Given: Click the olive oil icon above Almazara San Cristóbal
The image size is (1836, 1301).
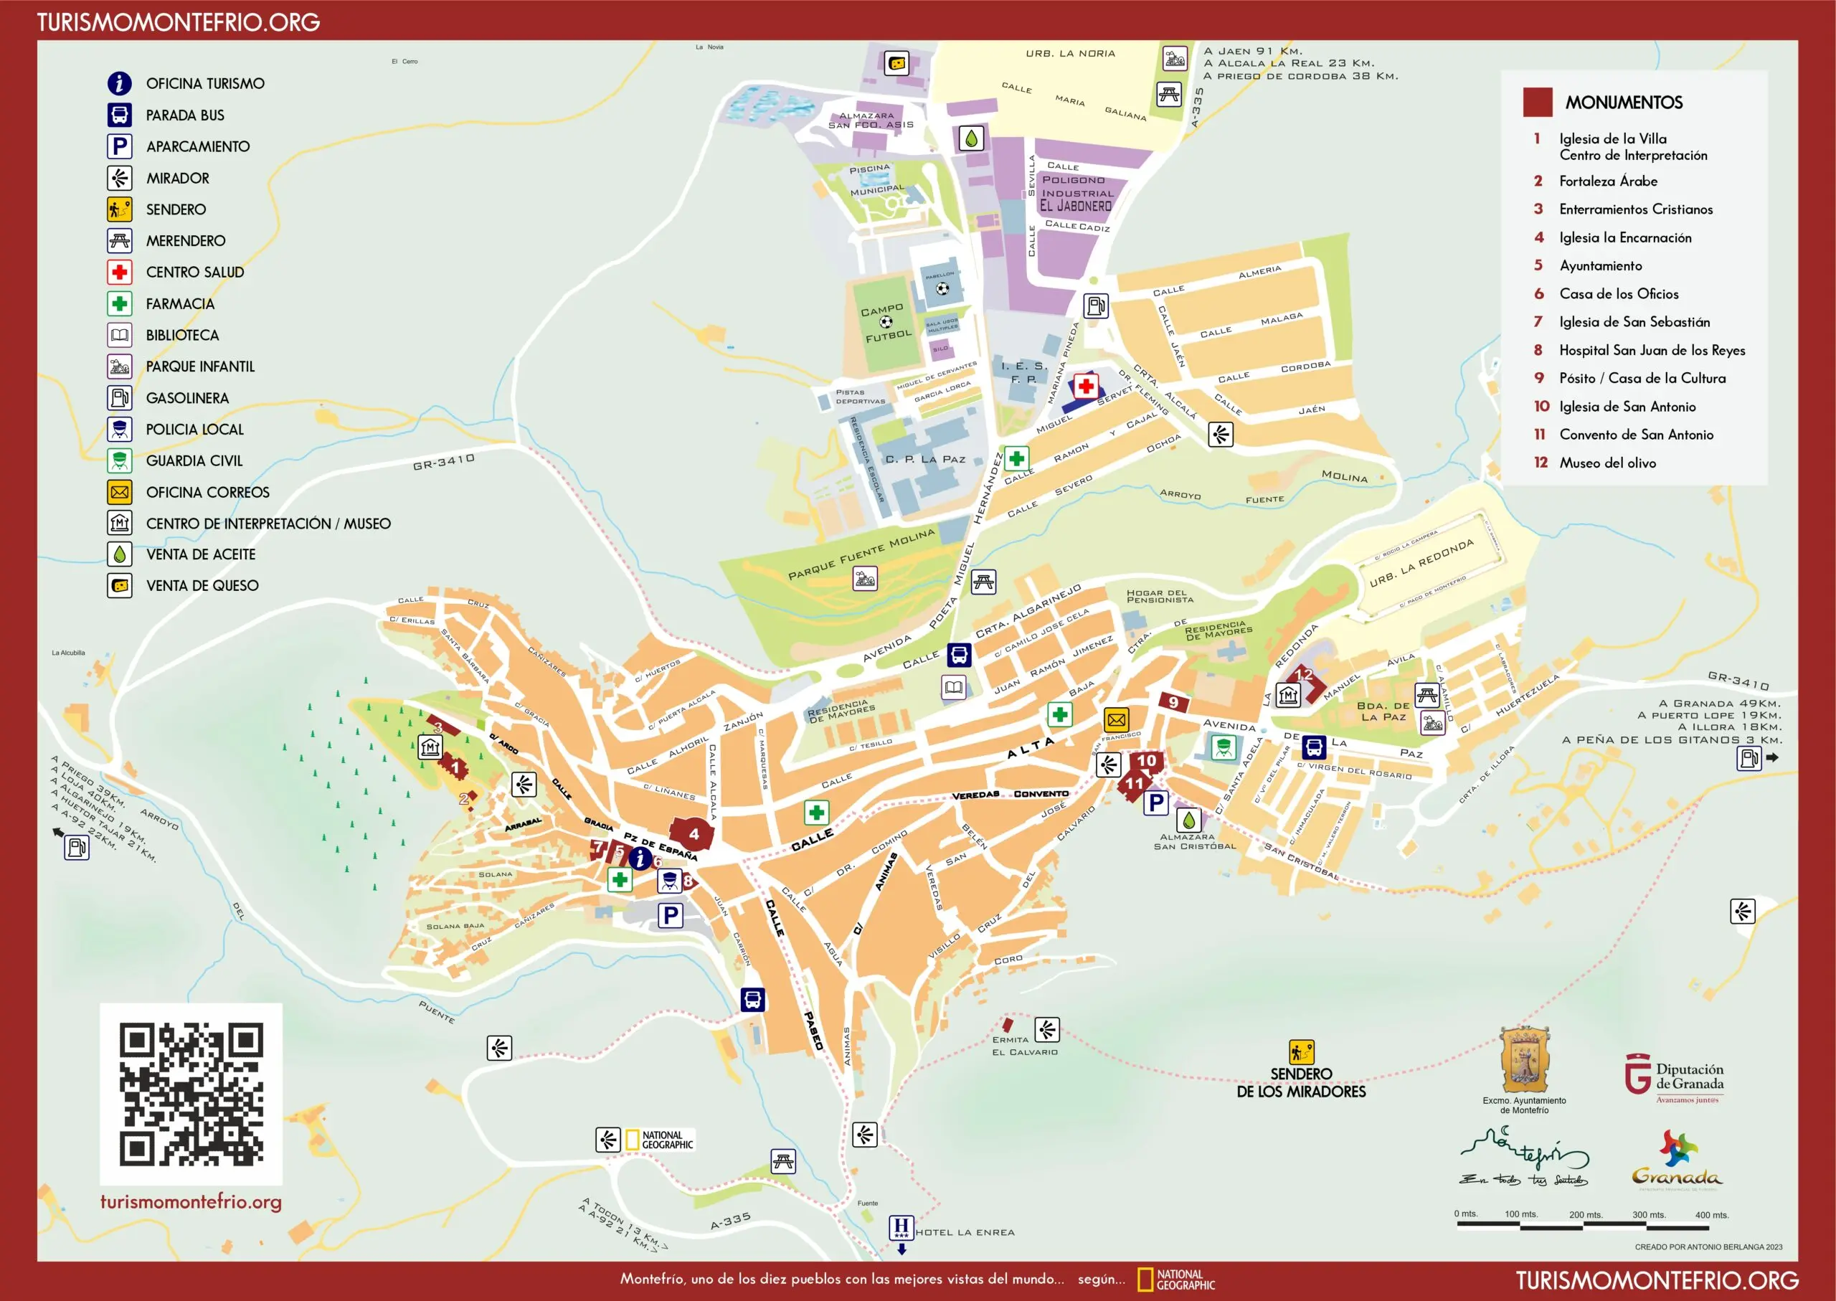Looking at the screenshot, I should tap(1189, 820).
